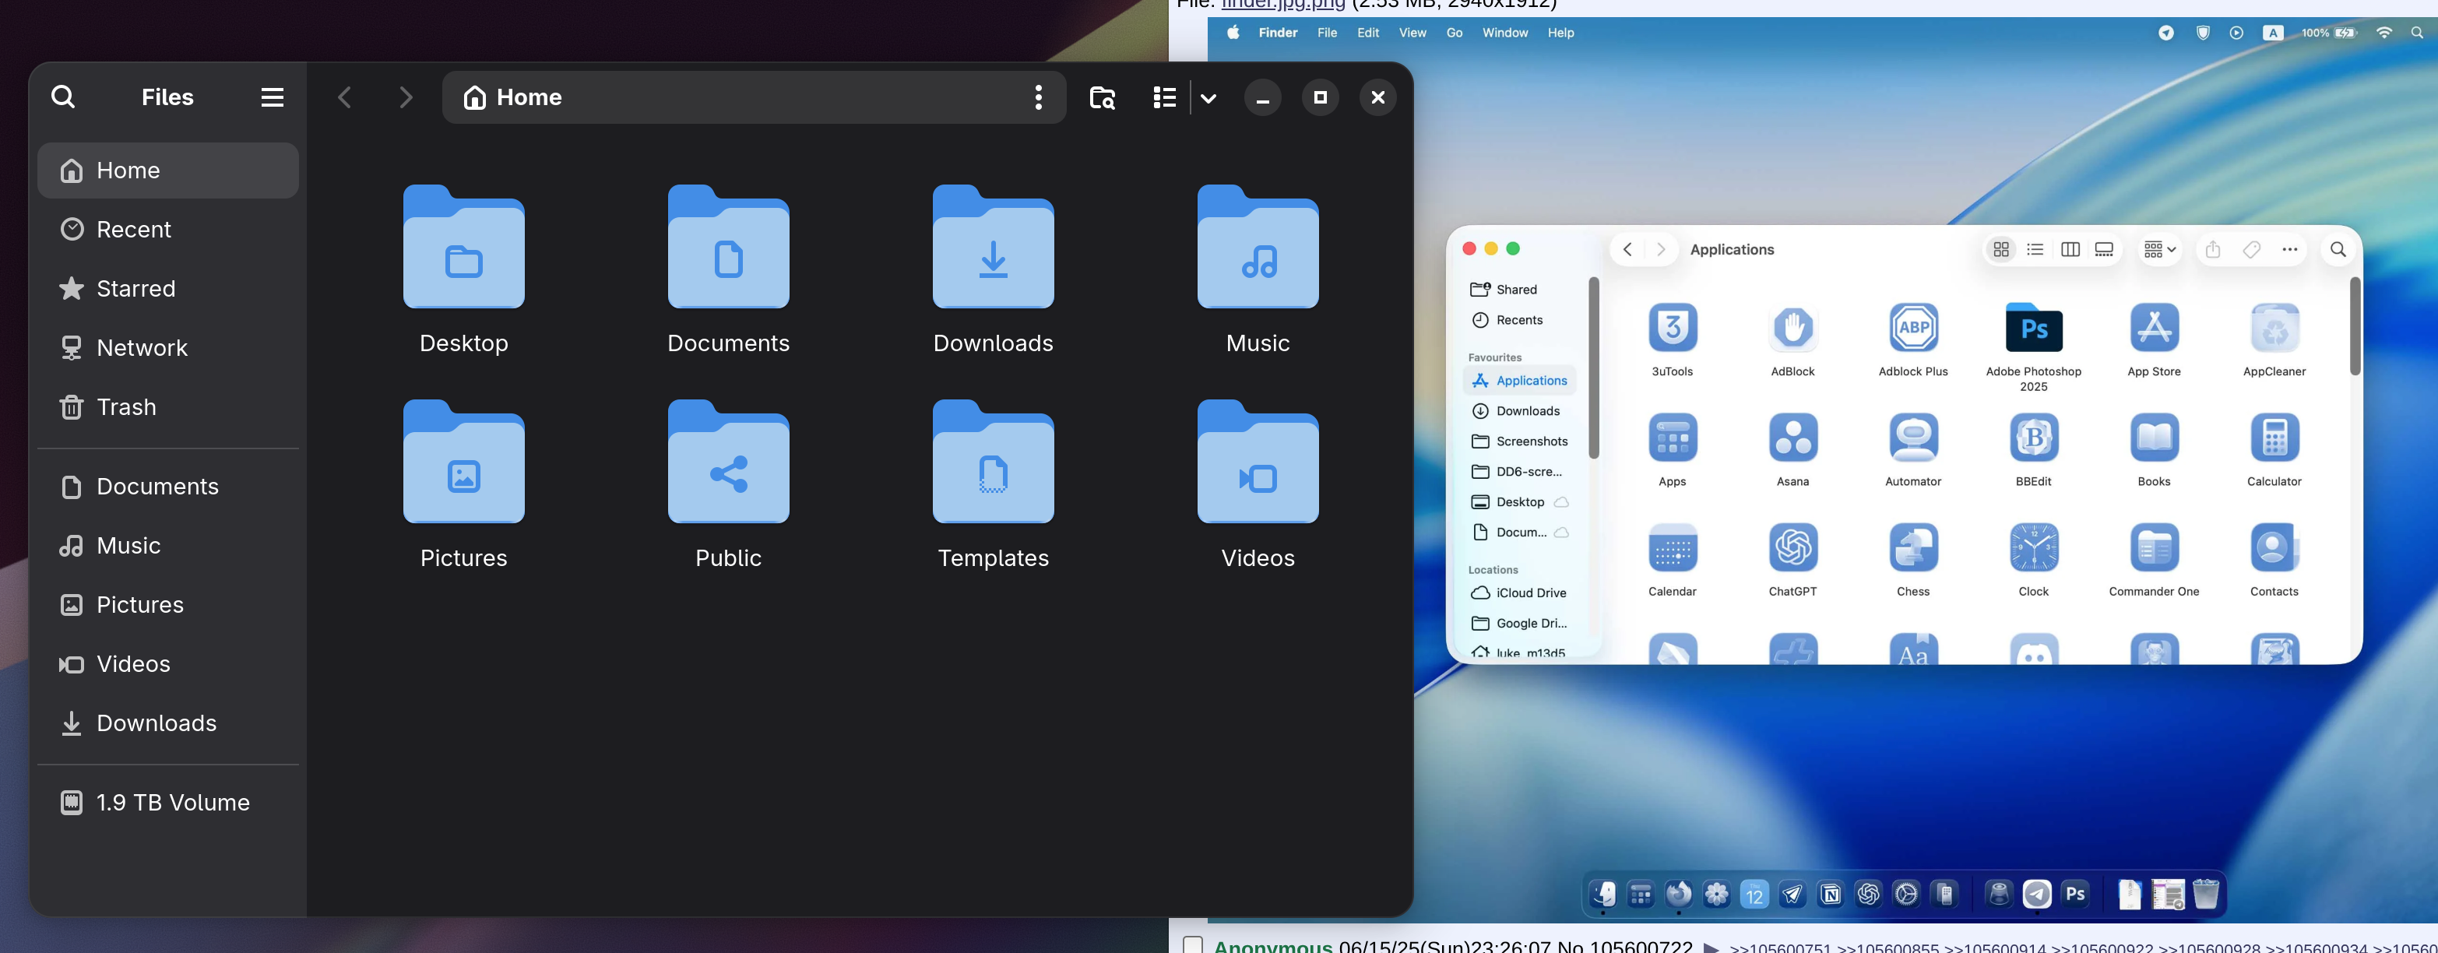Click the Finder window vertical scrollbar
Viewport: 2438px width, 953px height.
pyautogui.click(x=2355, y=326)
